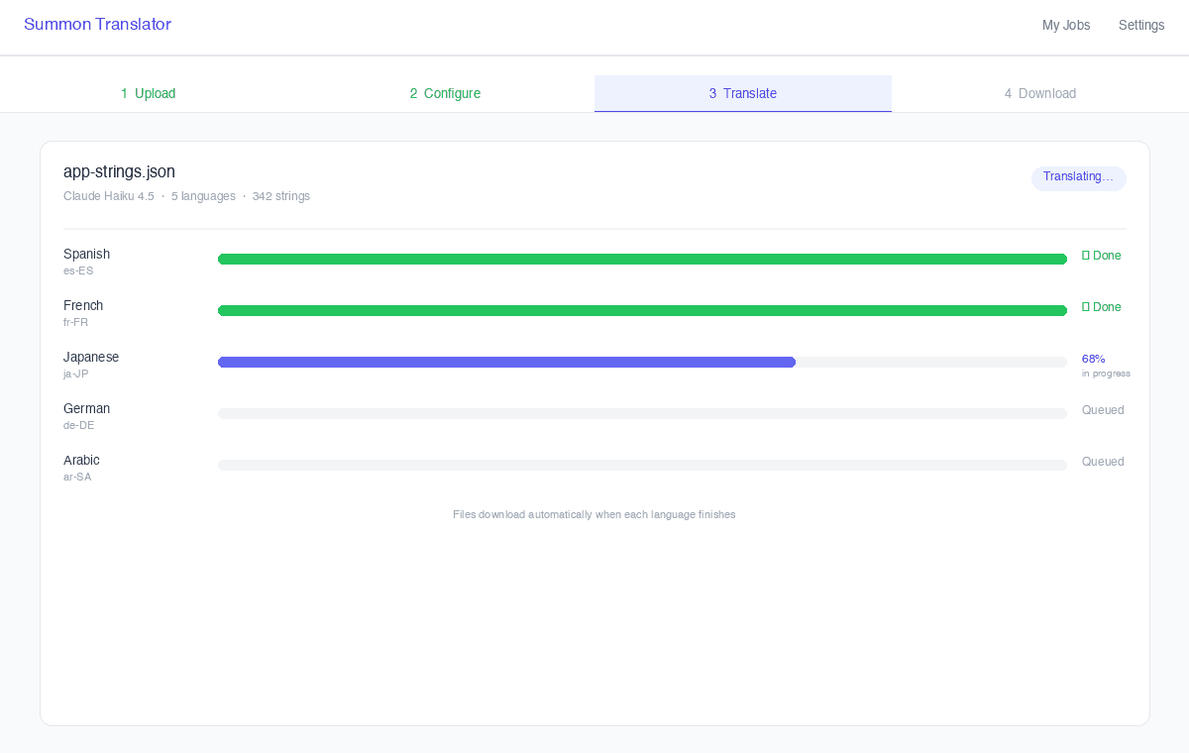
Task: Click the Translating... status badge
Action: click(x=1078, y=178)
